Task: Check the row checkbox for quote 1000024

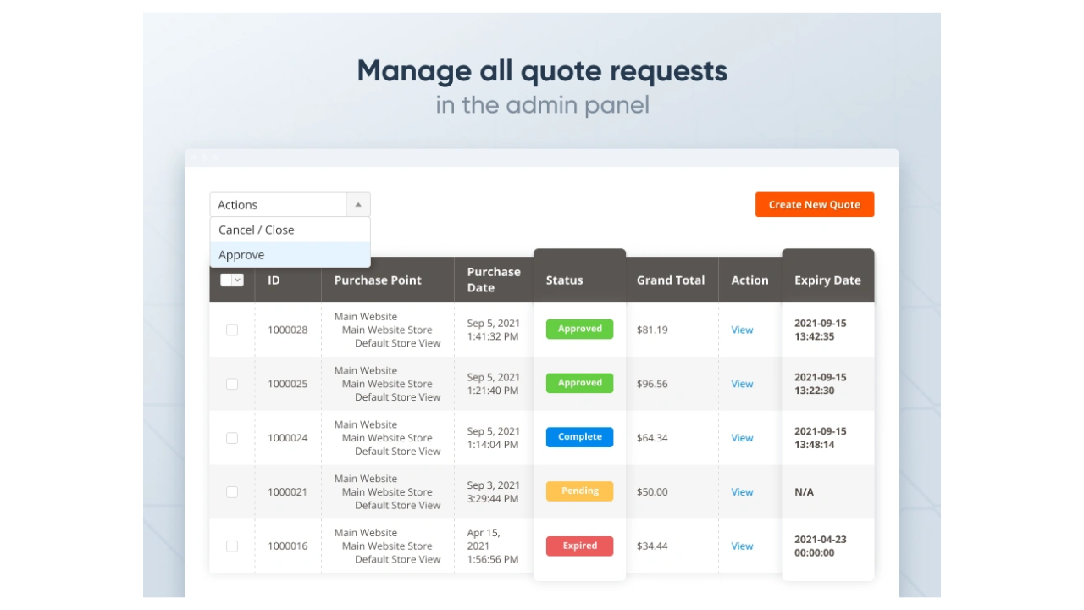Action: click(232, 438)
